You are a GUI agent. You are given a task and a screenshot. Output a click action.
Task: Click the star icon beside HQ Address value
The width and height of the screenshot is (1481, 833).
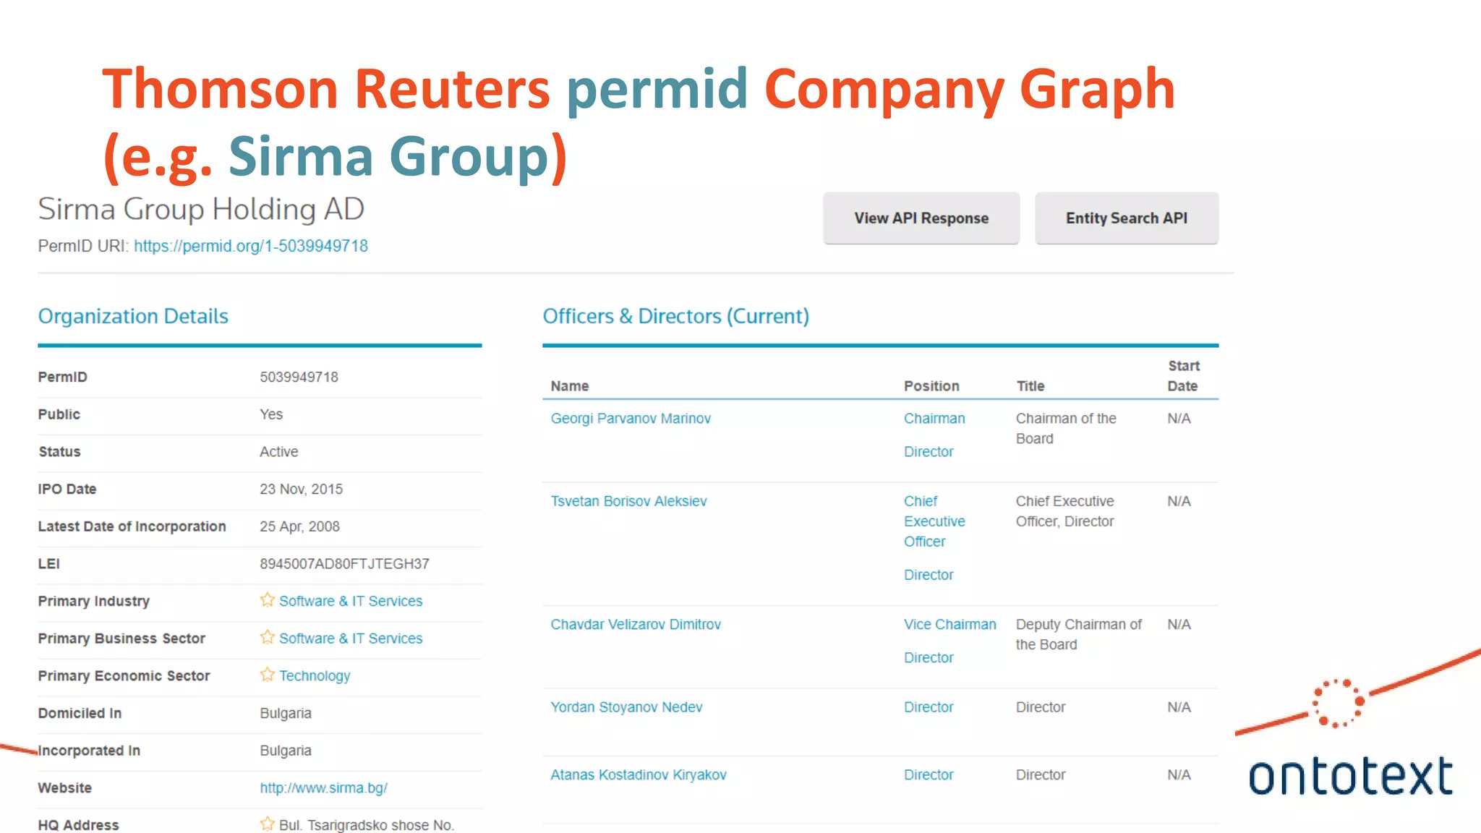coord(268,824)
